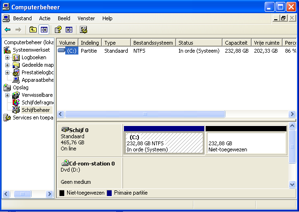The image size is (299, 212).
Task: Click the 'In orde (Systeem)' status cell
Action: (199, 51)
